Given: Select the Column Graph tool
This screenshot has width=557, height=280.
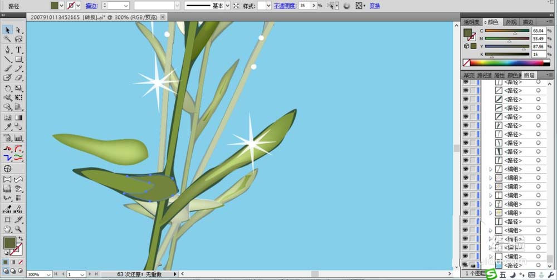Looking at the screenshot, I should click(18, 137).
